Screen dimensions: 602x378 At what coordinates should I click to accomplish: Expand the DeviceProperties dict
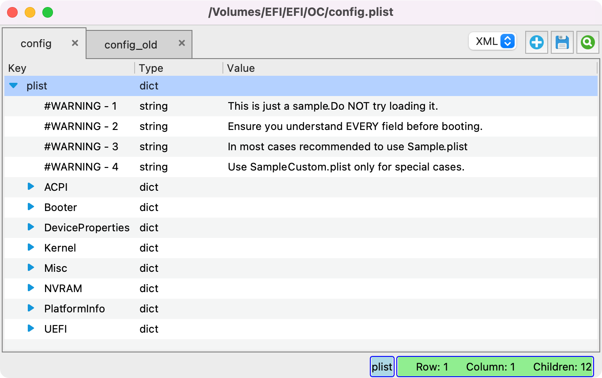(31, 227)
